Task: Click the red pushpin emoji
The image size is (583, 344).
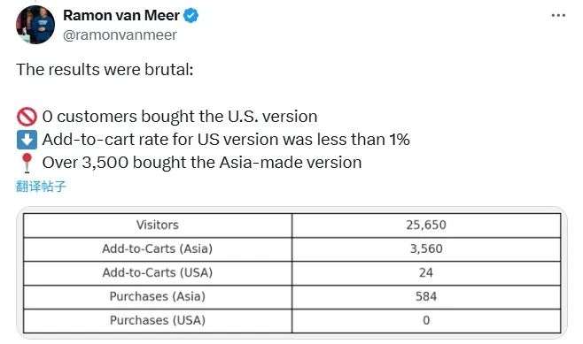Action: [27, 163]
